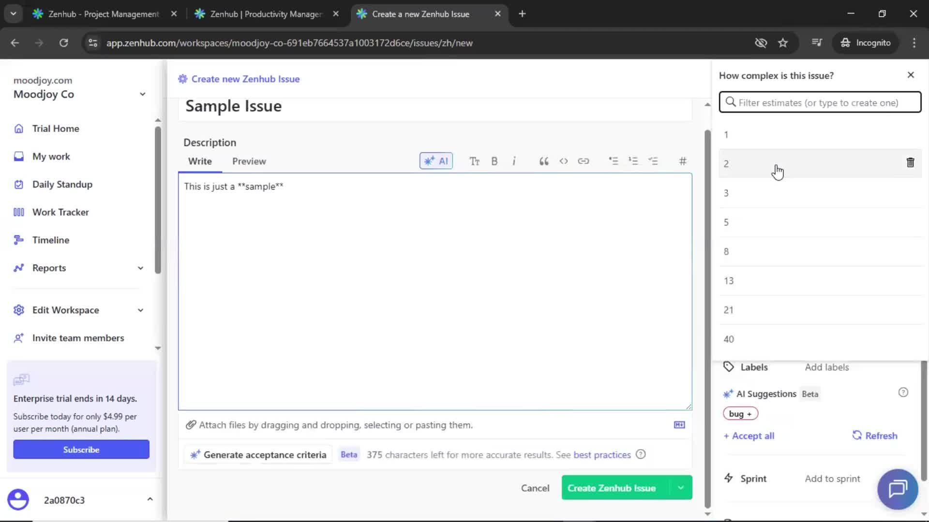Open the chat support bubble
Image resolution: width=929 pixels, height=522 pixels.
point(897,489)
